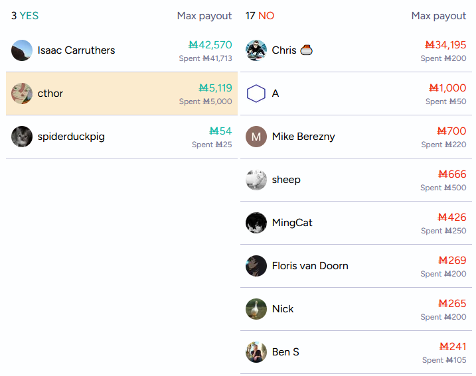
Task: Click the 3 YES header
Action: point(25,16)
